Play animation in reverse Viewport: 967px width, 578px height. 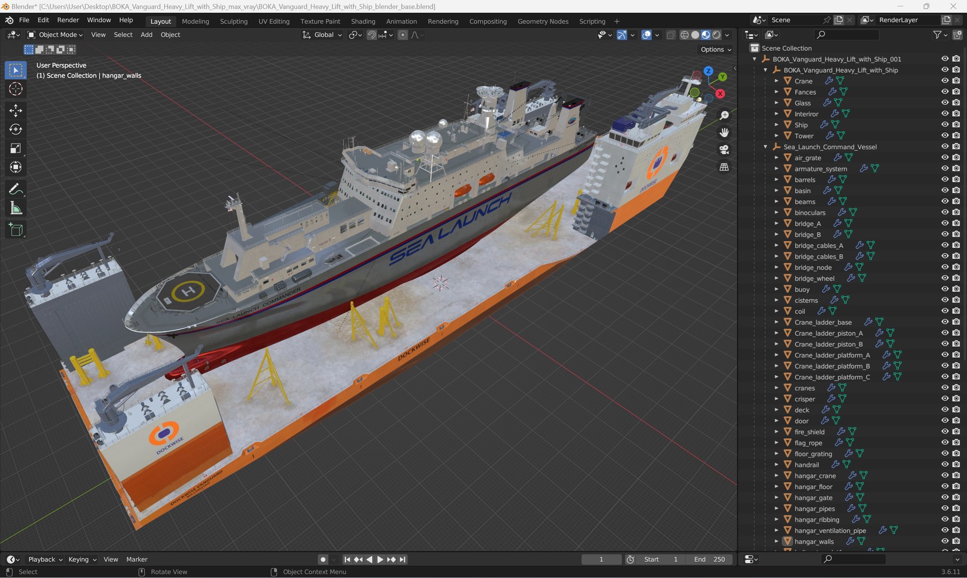point(369,559)
